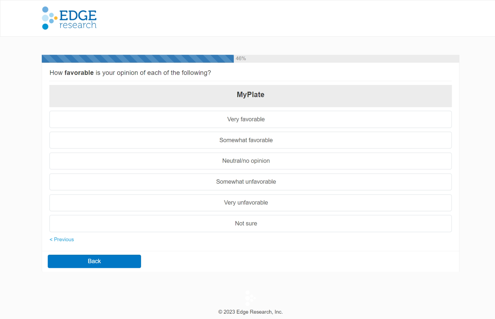The width and height of the screenshot is (495, 319).
Task: Click the "EDGE" wordmark in the header
Action: point(78,15)
